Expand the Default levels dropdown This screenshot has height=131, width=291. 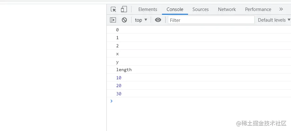(x=274, y=20)
